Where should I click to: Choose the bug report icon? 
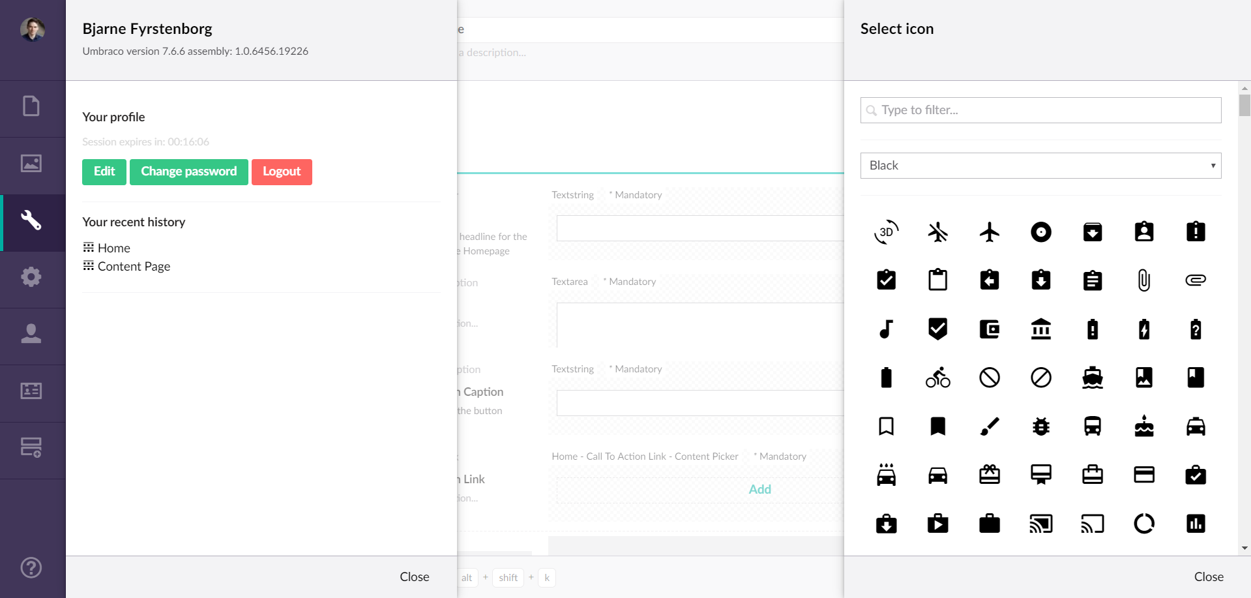(1040, 426)
